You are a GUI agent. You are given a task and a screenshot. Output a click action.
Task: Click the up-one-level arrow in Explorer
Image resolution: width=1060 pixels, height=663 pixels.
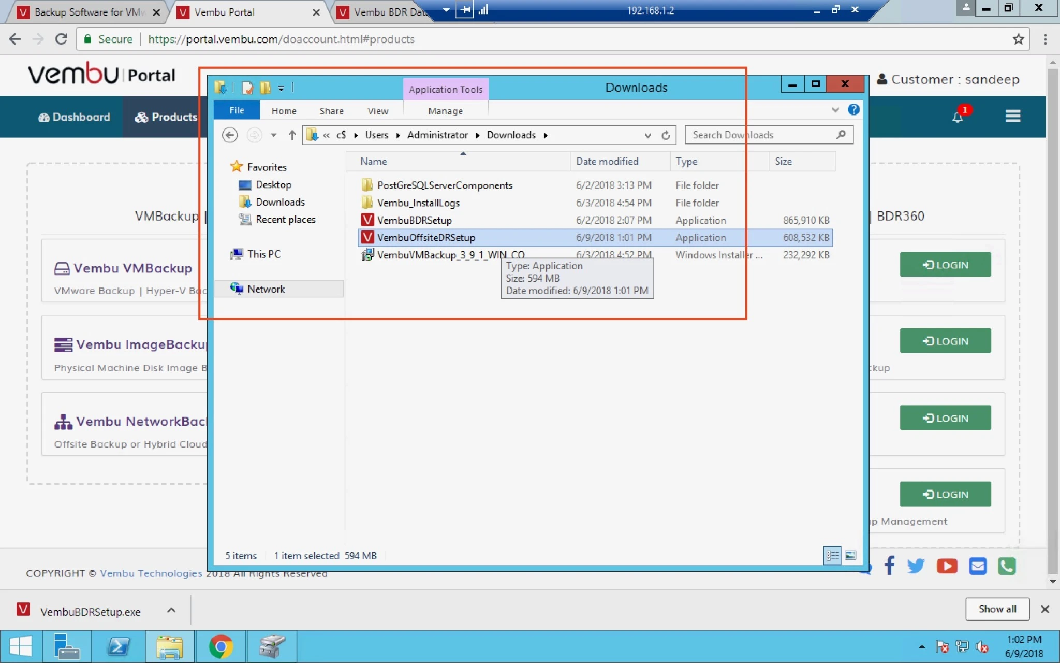pyautogui.click(x=292, y=135)
